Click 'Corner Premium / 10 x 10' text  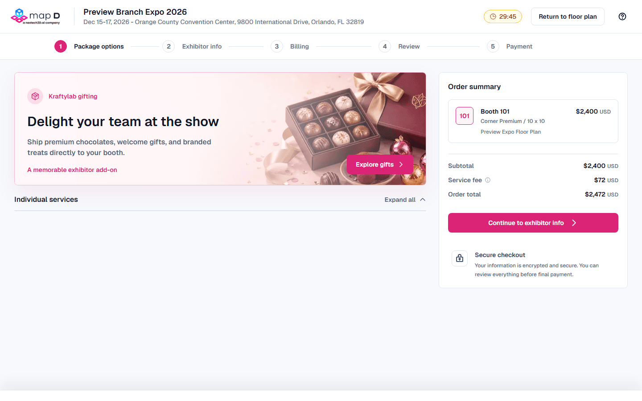click(513, 121)
